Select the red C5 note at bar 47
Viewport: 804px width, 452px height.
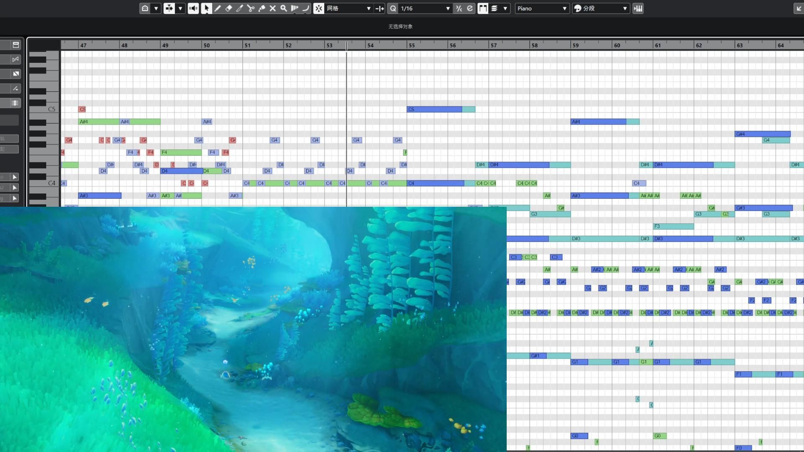tap(82, 109)
